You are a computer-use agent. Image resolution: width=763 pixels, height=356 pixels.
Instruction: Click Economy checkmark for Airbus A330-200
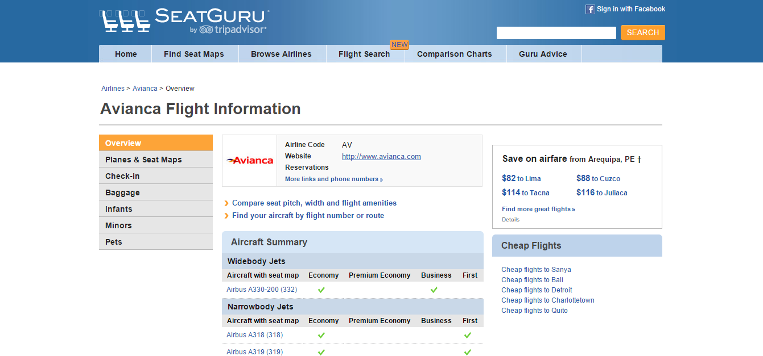coord(321,290)
